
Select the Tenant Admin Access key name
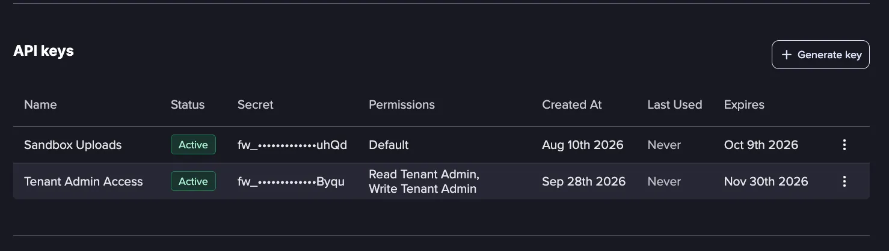[84, 181]
